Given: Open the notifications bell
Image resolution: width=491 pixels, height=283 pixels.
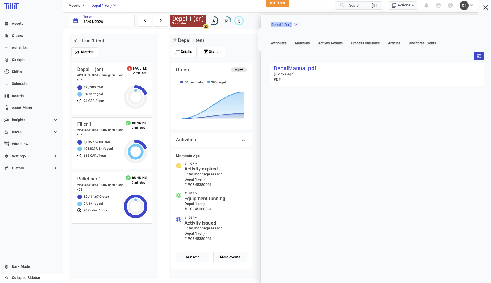Looking at the screenshot, I should click(x=426, y=6).
